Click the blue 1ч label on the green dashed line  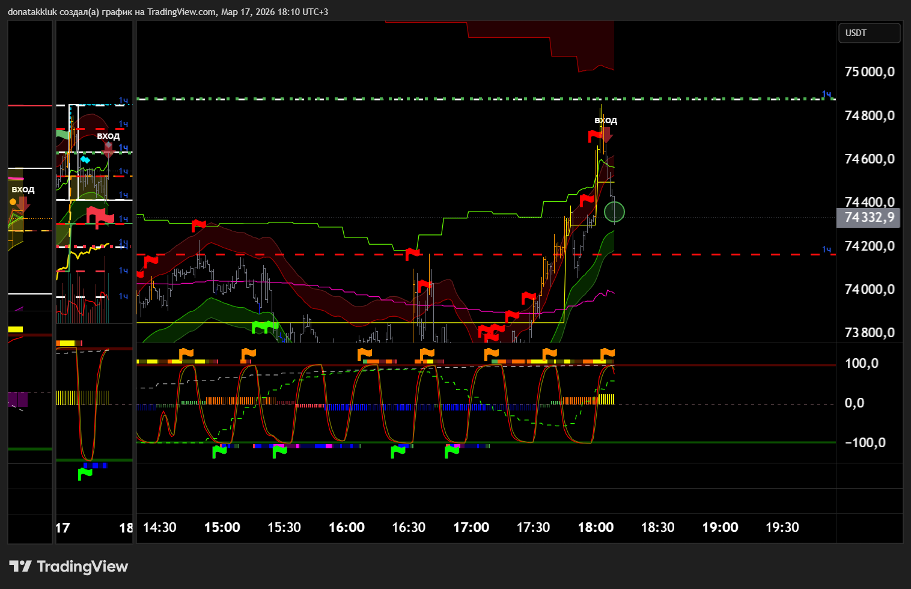[827, 94]
